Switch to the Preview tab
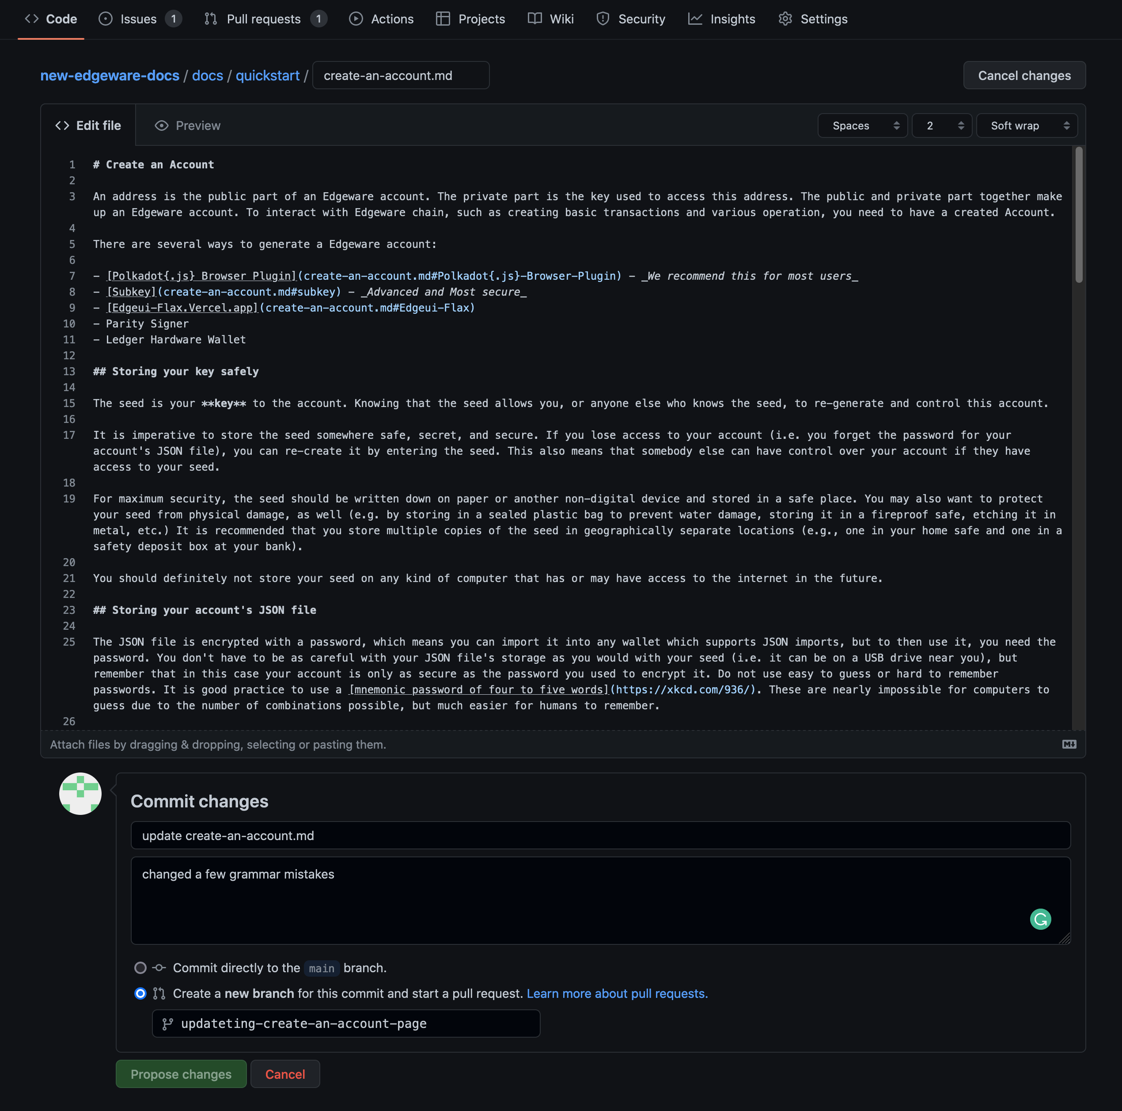 click(188, 126)
